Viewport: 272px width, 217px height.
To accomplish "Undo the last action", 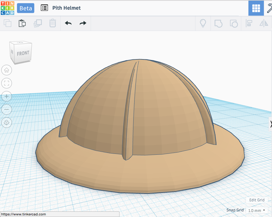I will tap(68, 23).
